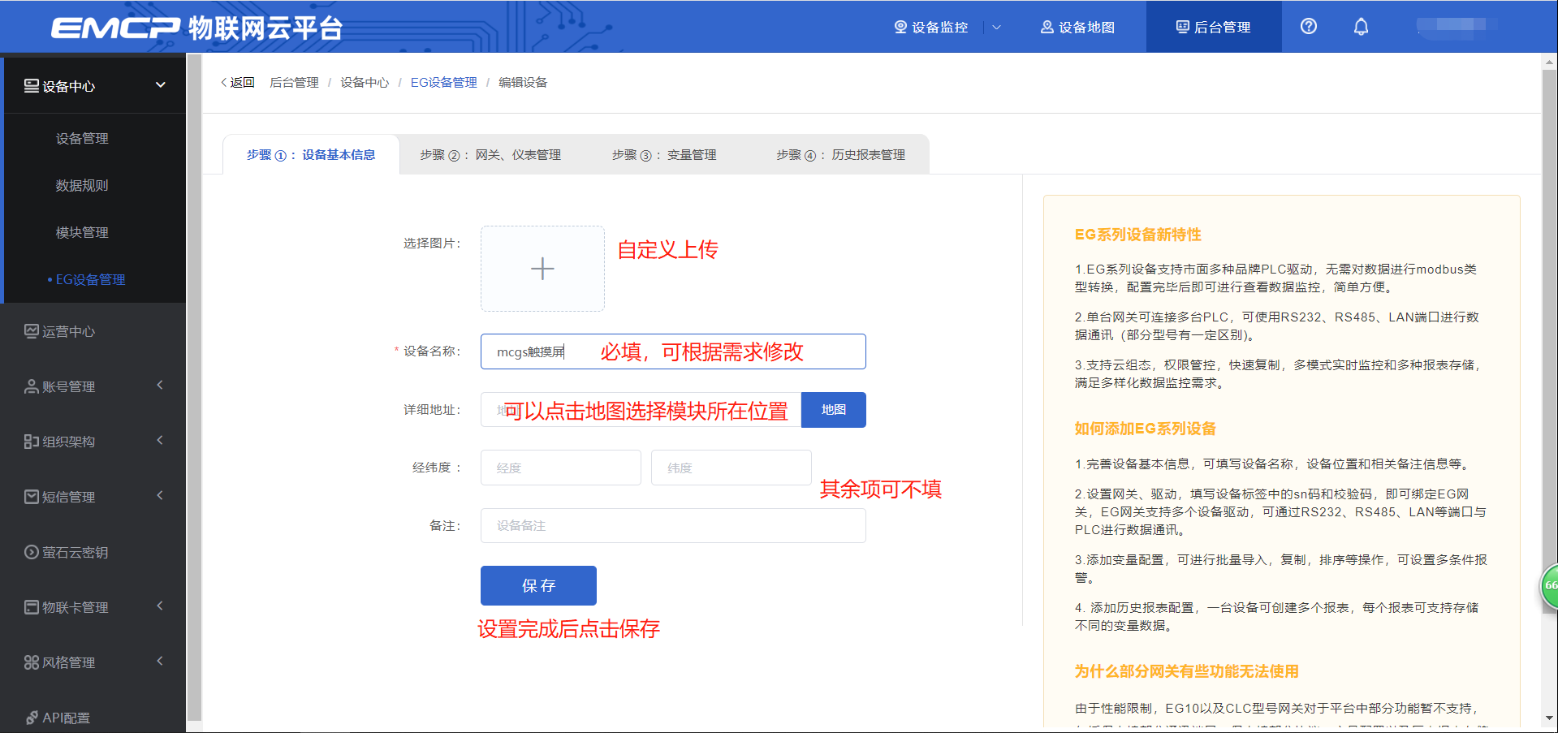This screenshot has height=733, width=1558.
Task: Expand the 物联卡管理 sidebar menu
Action: pos(160,606)
